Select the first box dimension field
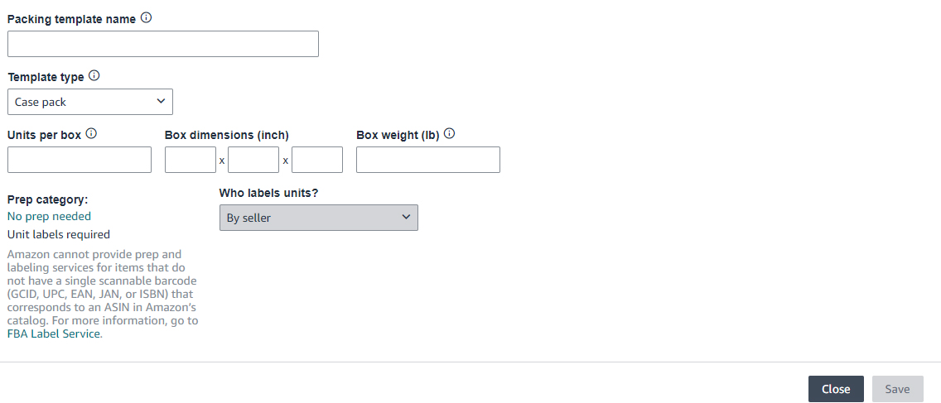 (191, 160)
